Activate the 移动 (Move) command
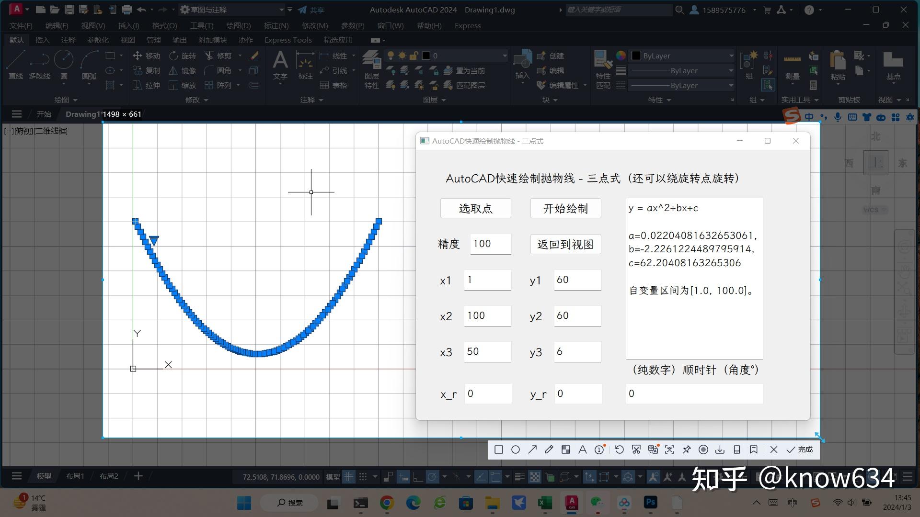The height and width of the screenshot is (517, 920). pyautogui.click(x=146, y=56)
